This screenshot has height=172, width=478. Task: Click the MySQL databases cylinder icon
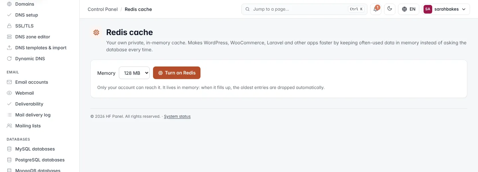[x=9, y=149]
